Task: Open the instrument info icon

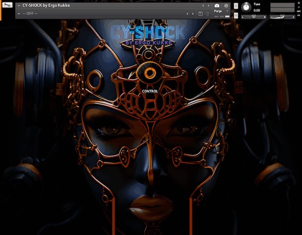Action: (226, 6)
